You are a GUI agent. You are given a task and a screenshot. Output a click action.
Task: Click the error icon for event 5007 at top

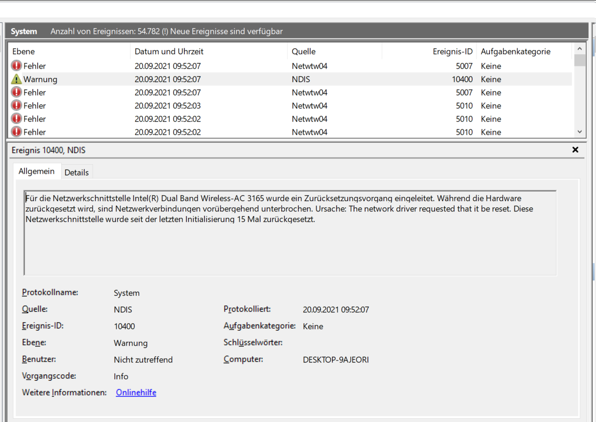point(17,66)
